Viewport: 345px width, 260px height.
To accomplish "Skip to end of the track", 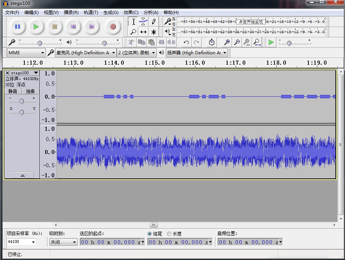I will [x=92, y=27].
